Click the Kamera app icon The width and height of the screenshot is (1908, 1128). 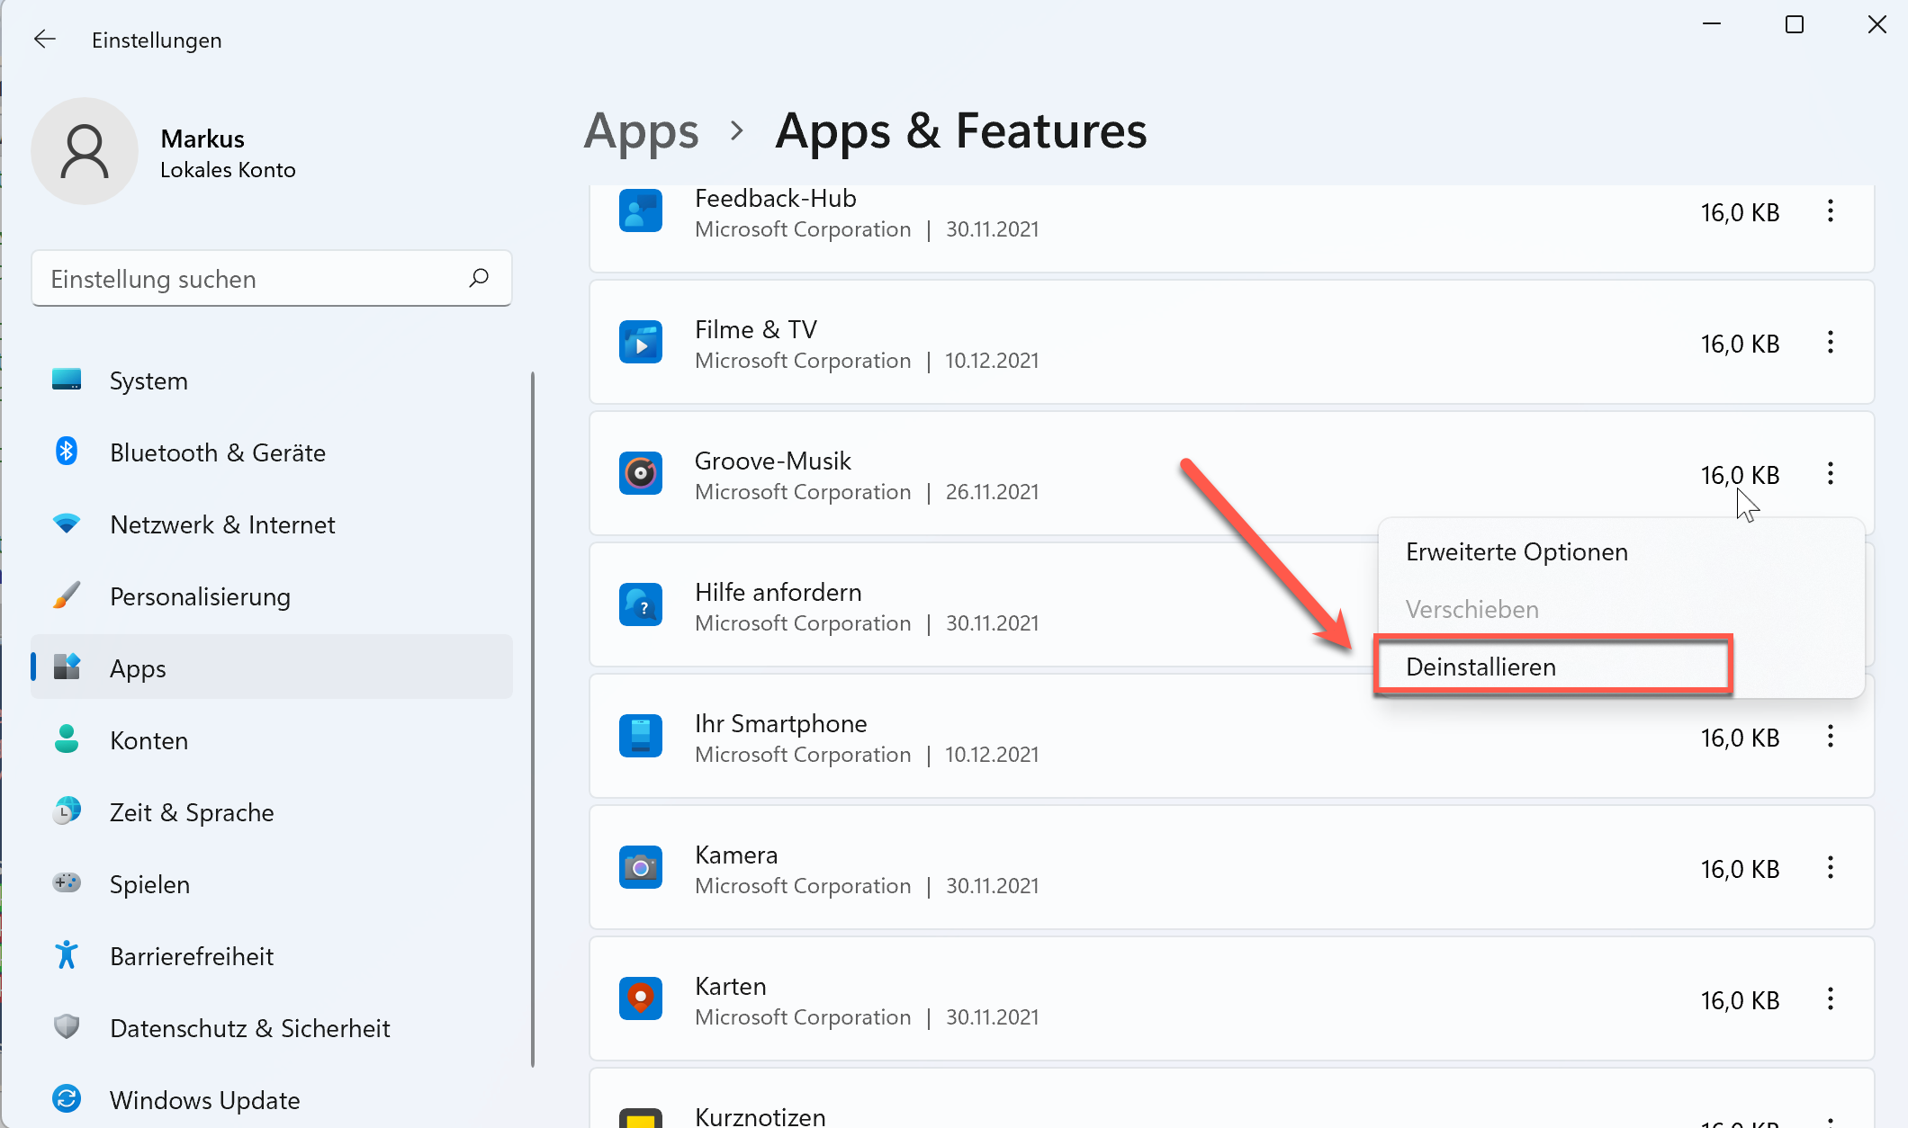tap(641, 867)
